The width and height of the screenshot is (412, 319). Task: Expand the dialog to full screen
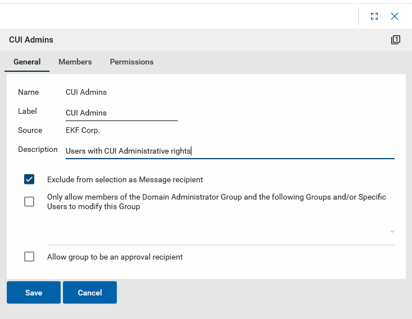(374, 16)
